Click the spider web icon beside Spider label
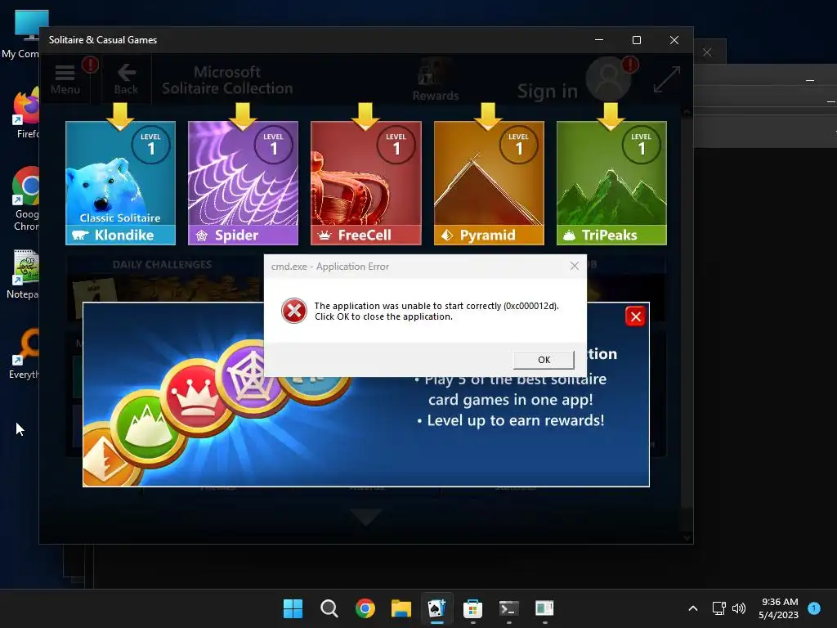The image size is (837, 628). click(x=202, y=235)
